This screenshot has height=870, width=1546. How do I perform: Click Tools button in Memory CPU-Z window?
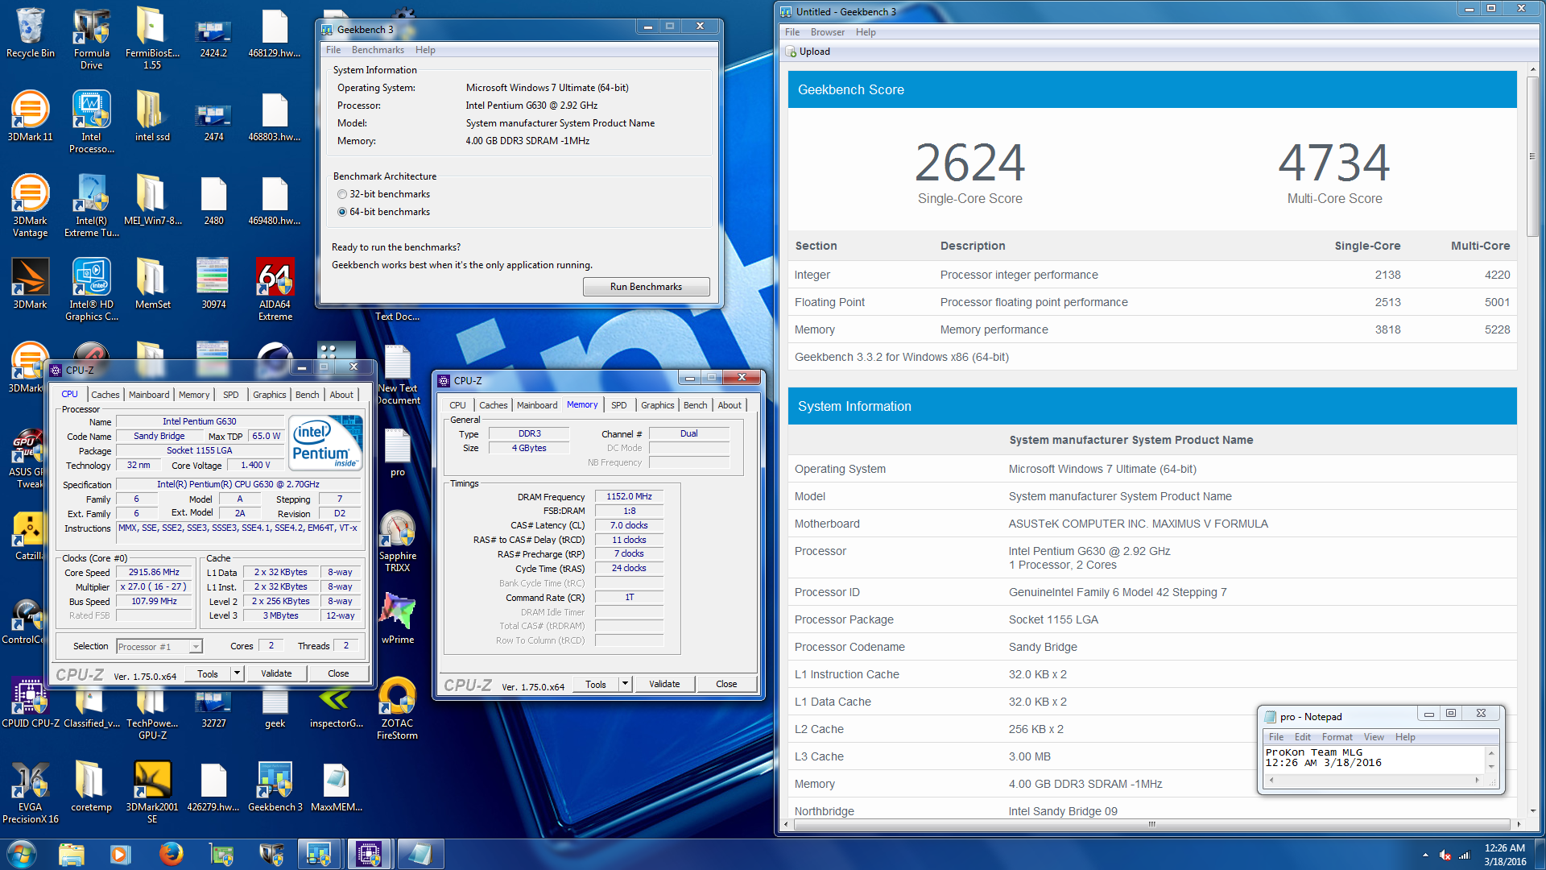(x=596, y=684)
